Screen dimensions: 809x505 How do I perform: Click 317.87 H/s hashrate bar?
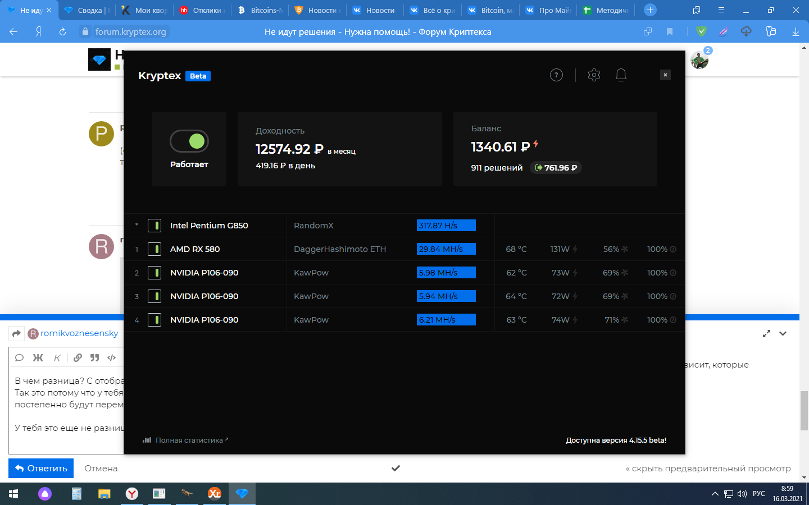tap(446, 226)
